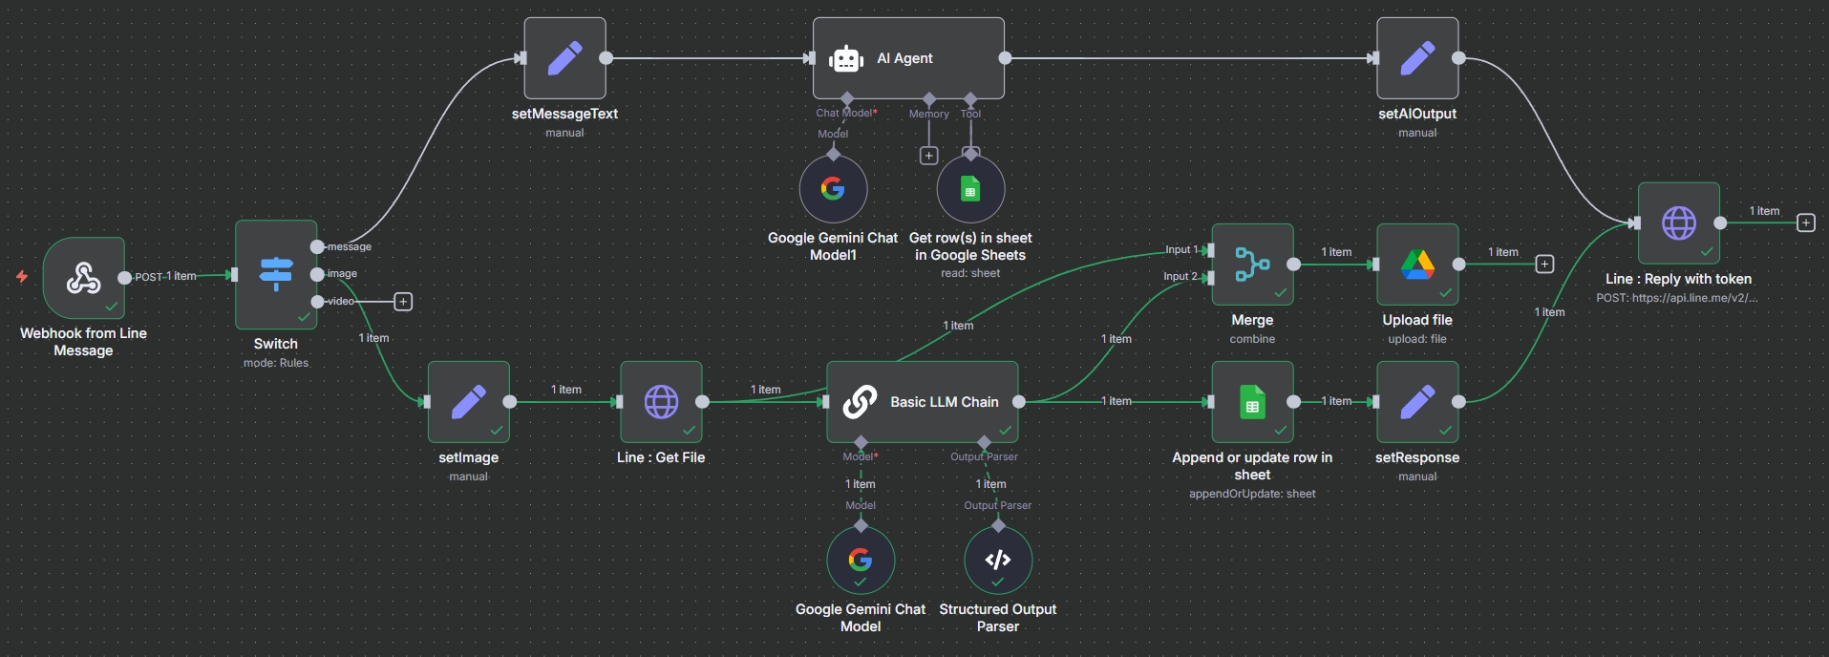The height and width of the screenshot is (657, 1829).
Task: Open Append or update row in sheet node
Action: click(1252, 402)
